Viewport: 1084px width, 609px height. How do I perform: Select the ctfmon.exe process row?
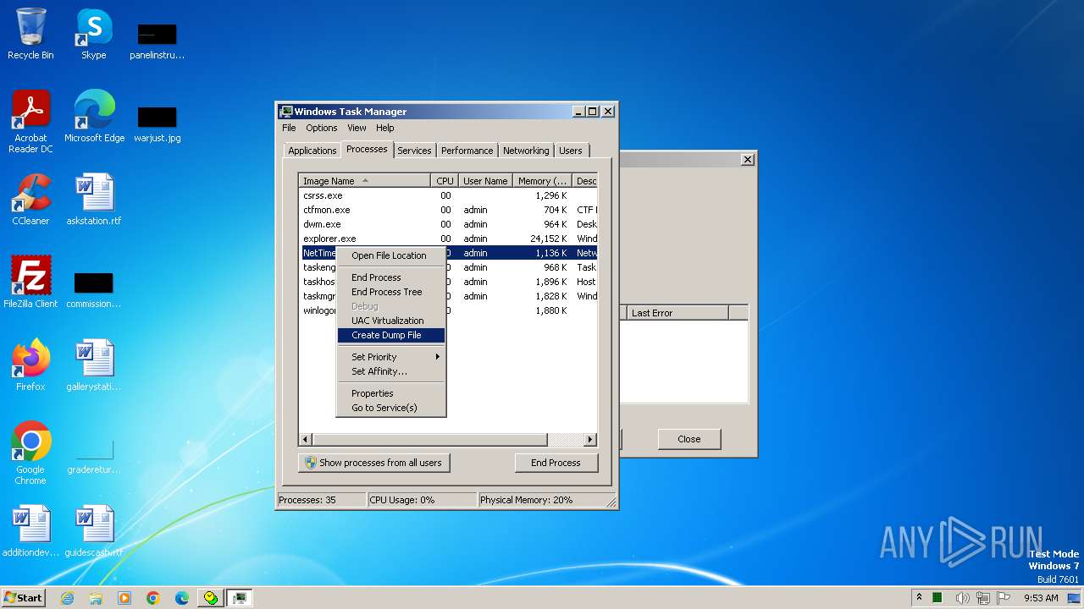click(x=449, y=210)
